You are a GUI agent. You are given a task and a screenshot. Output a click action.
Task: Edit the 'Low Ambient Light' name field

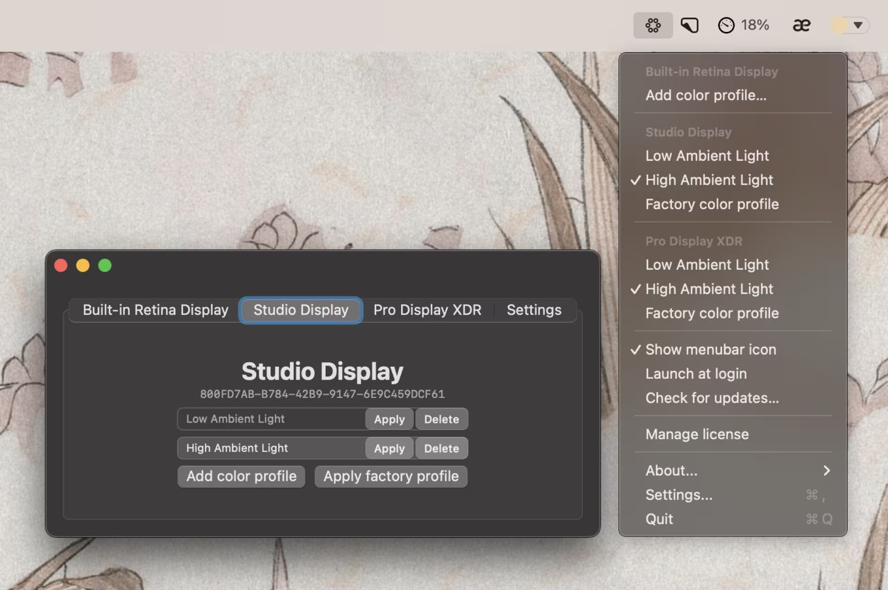(271, 419)
